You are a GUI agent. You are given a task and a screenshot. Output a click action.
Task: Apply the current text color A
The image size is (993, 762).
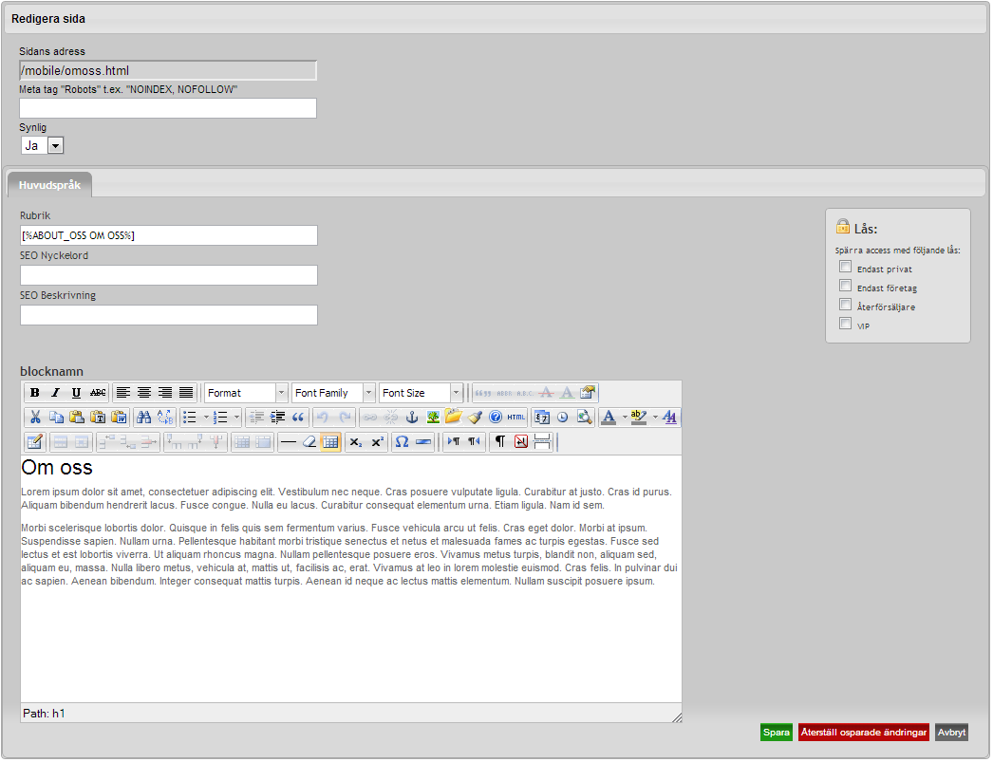pyautogui.click(x=609, y=418)
